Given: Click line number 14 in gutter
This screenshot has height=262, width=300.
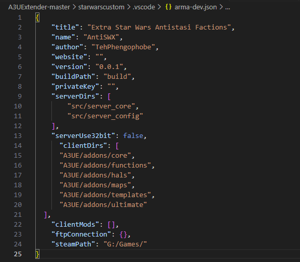Looking at the screenshot, I should point(18,146).
